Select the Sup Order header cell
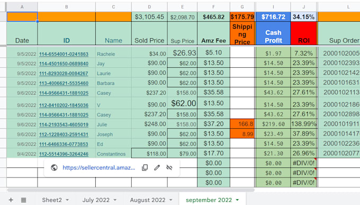This screenshot has width=360, height=205. tap(339, 33)
